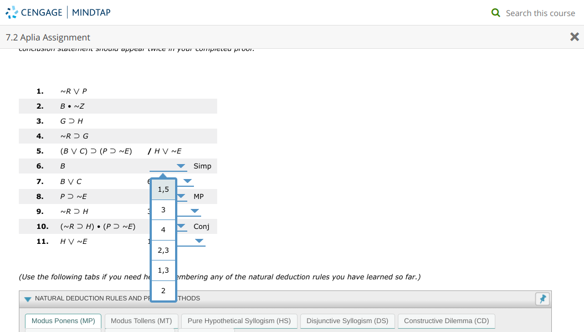
Task: Collapse the Natural Deduction Rules panel triangle
Action: (x=27, y=298)
